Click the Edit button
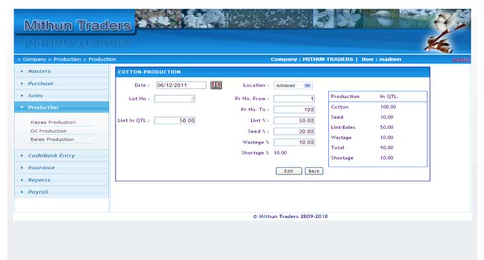Screen dimensions: 484x260 click(x=288, y=171)
